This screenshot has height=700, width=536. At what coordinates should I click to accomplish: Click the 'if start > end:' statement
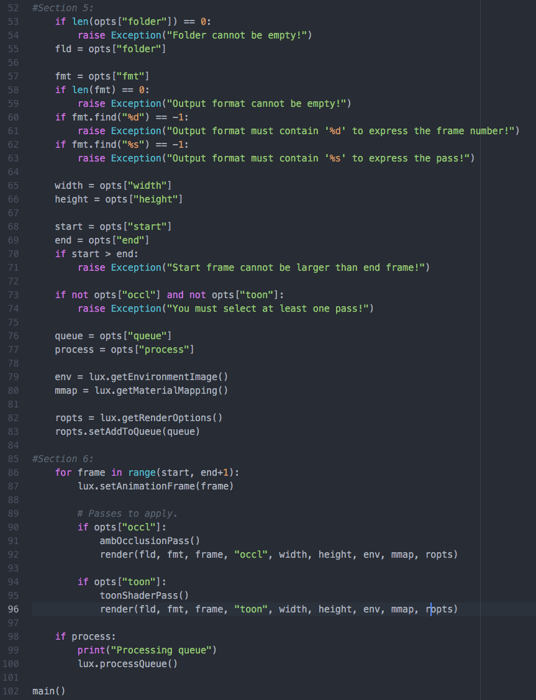click(96, 254)
